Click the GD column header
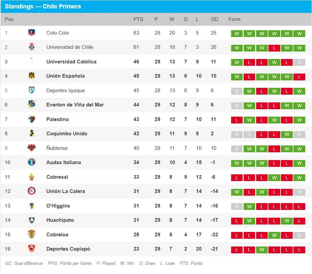 [215, 19]
